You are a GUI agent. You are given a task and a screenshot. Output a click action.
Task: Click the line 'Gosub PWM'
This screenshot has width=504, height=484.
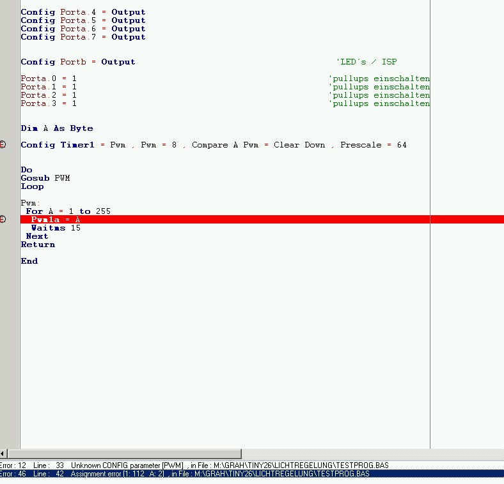[45, 178]
